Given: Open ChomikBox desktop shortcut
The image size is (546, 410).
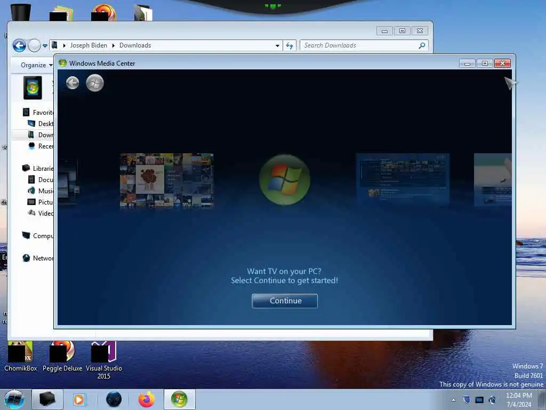Looking at the screenshot, I should 21,356.
